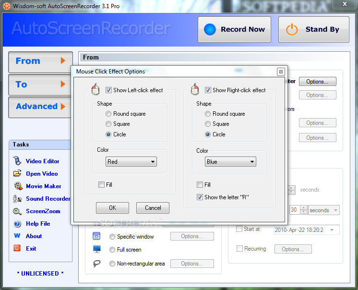Click the Full screen monitor icon
The width and height of the screenshot is (358, 290).
click(97, 249)
